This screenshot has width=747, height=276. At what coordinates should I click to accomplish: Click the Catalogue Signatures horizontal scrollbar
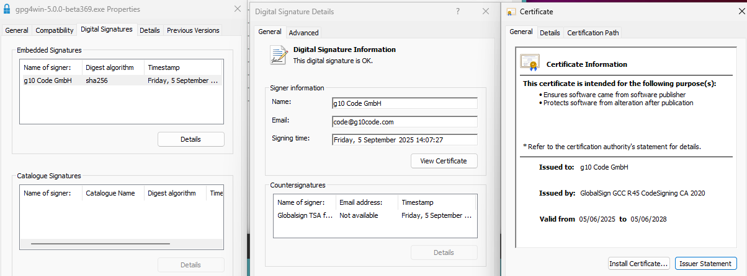pyautogui.click(x=118, y=244)
